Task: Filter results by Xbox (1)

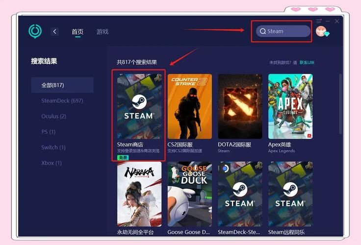Action: [x=52, y=163]
